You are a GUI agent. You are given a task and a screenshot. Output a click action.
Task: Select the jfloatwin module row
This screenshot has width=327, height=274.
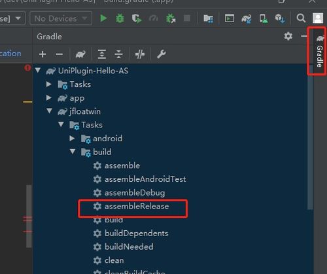[x=173, y=111]
